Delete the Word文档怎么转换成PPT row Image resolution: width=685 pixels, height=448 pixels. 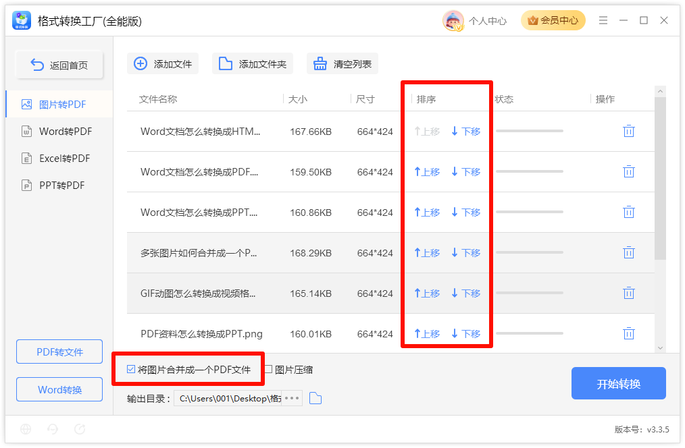(628, 212)
